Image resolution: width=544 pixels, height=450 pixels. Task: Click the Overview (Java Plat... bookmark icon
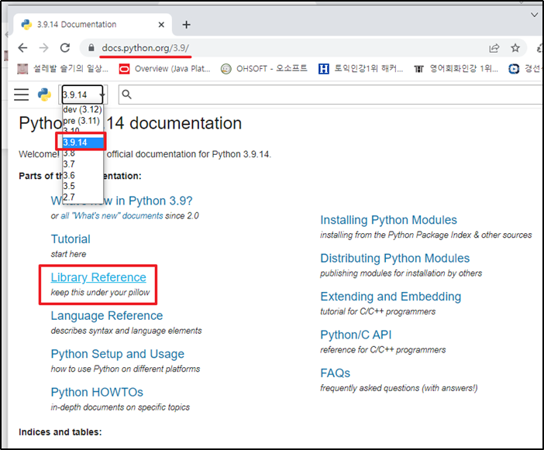tap(124, 69)
